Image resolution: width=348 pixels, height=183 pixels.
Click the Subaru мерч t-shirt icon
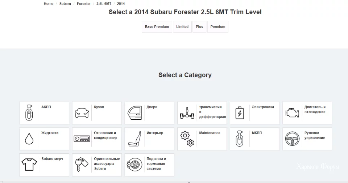click(x=29, y=165)
